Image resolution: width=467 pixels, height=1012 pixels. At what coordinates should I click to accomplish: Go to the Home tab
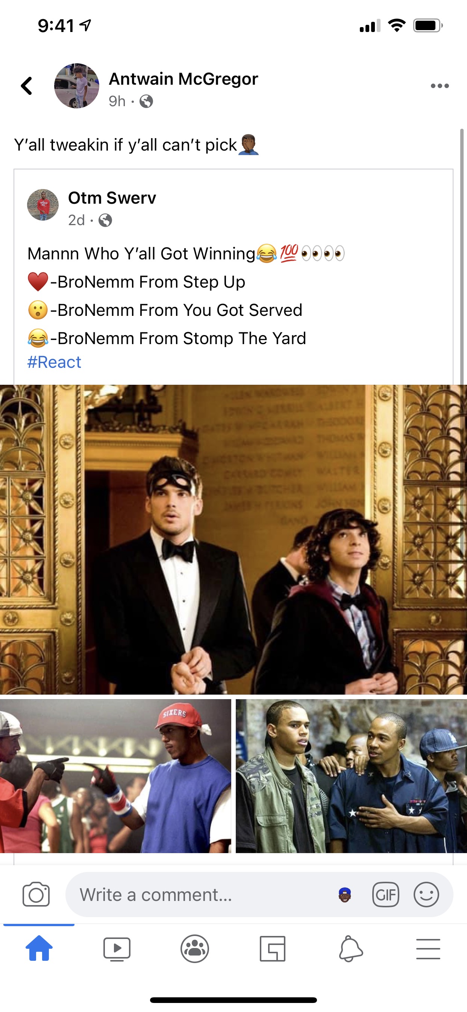click(39, 948)
